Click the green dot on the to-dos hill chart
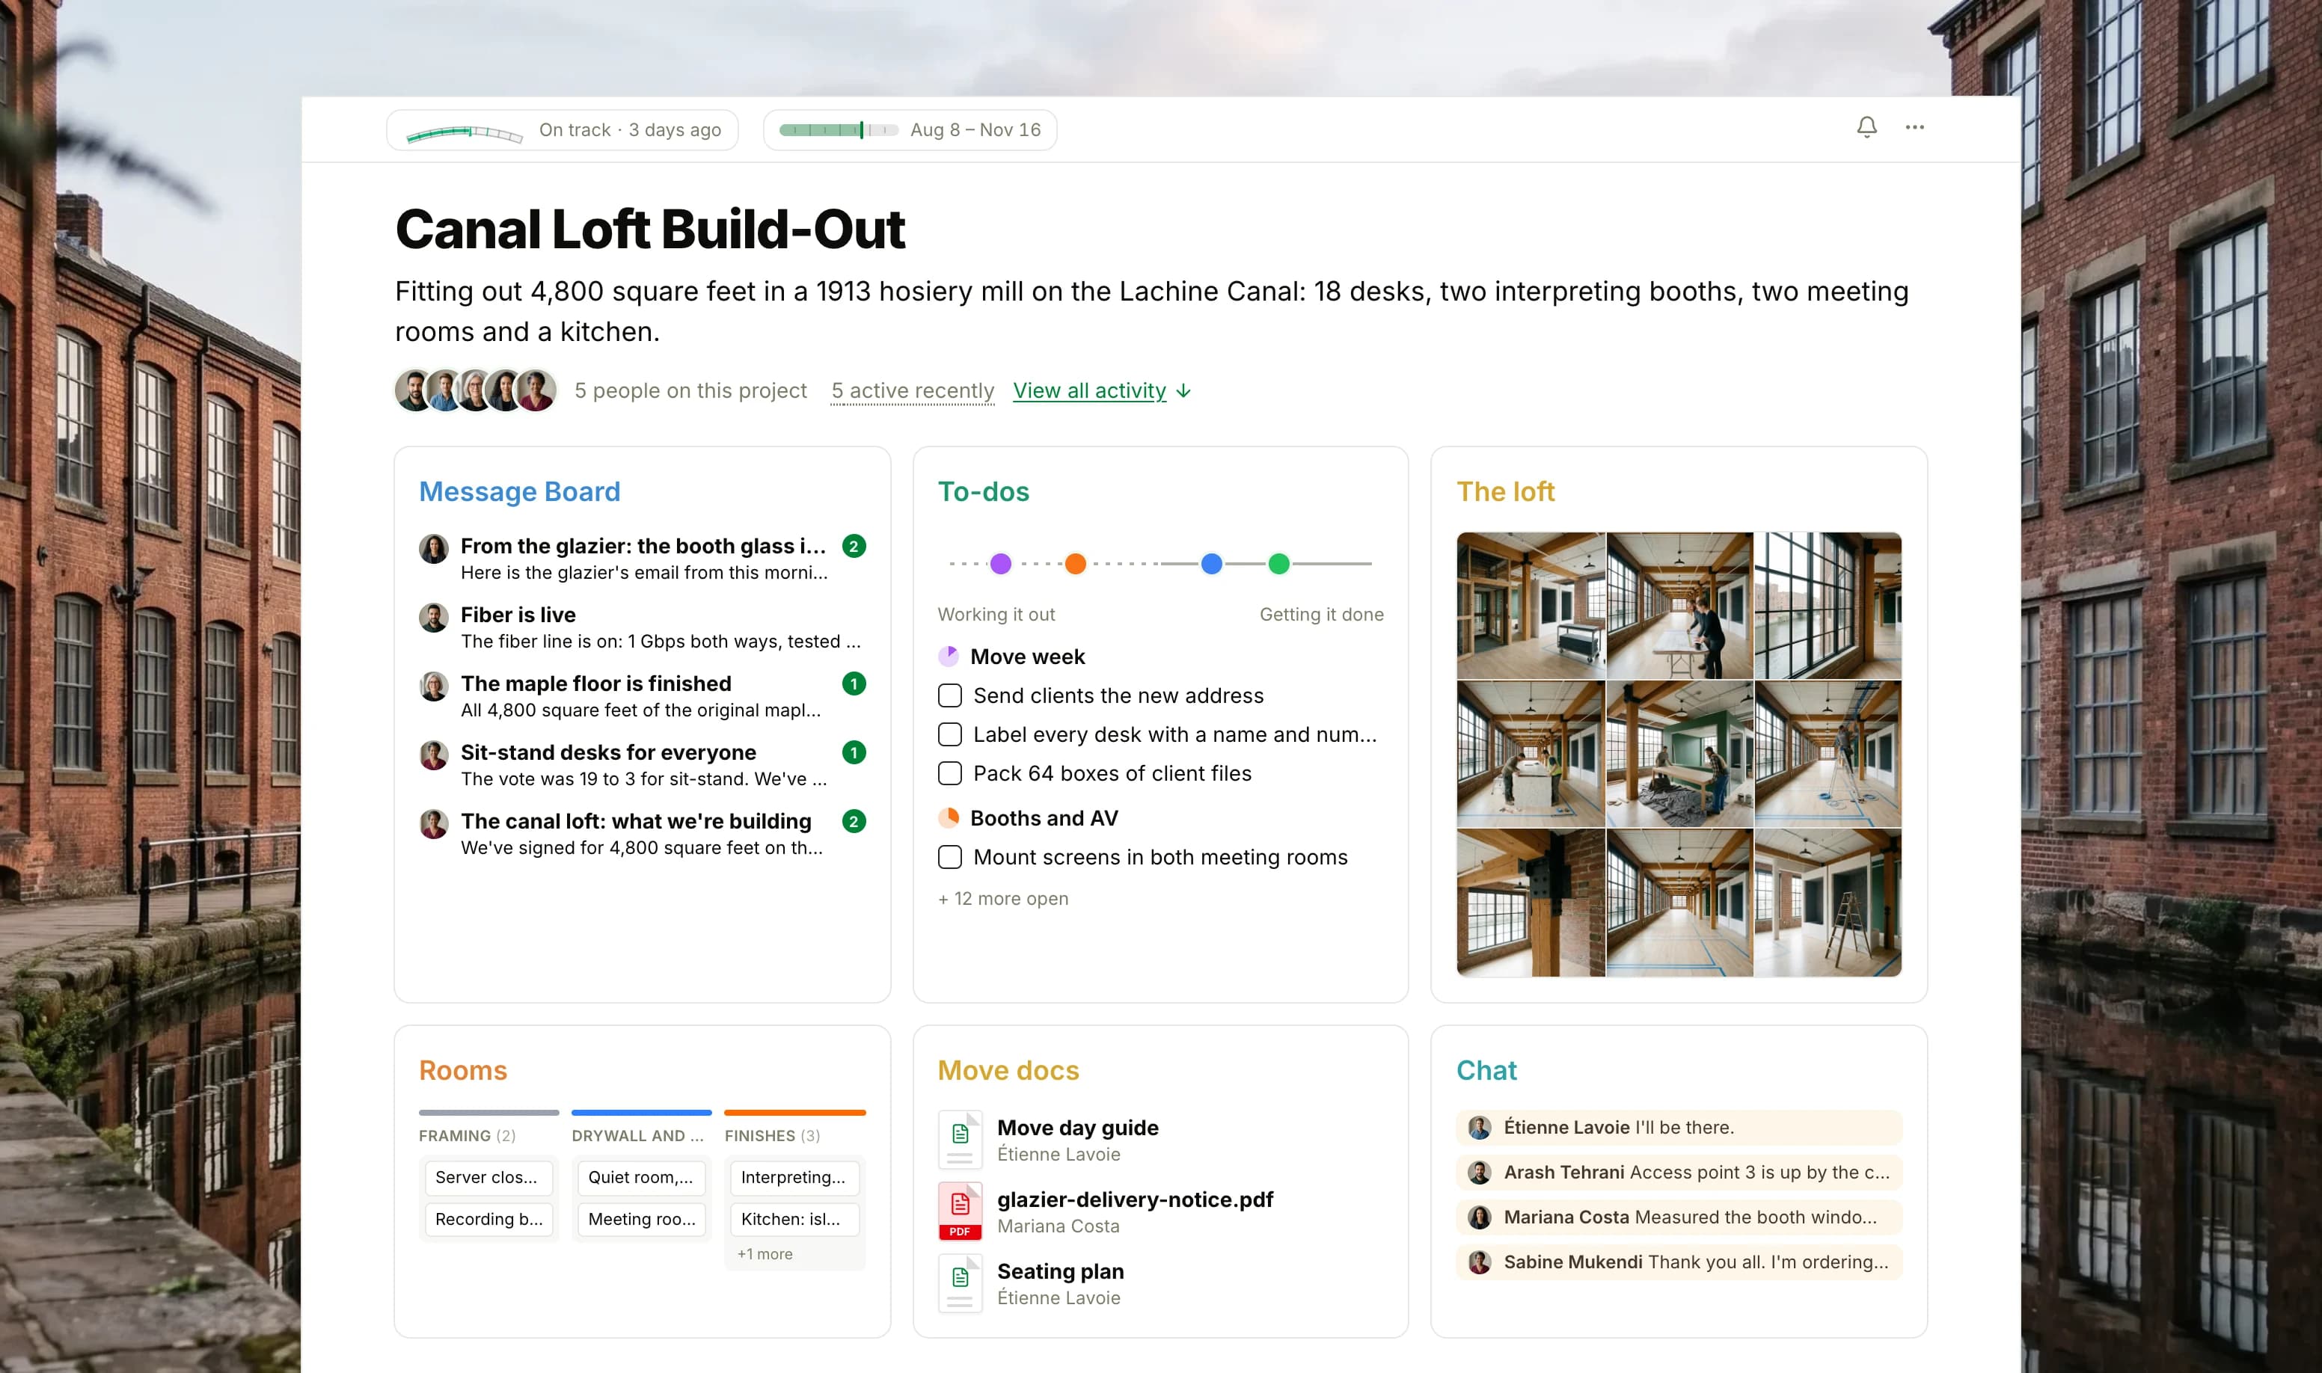The width and height of the screenshot is (2322, 1373). [x=1279, y=563]
